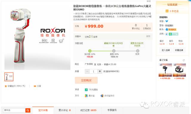Viewport: 191px width, 114px height.
Task: Click the 立即购买 buy now button
Action: 86,80
